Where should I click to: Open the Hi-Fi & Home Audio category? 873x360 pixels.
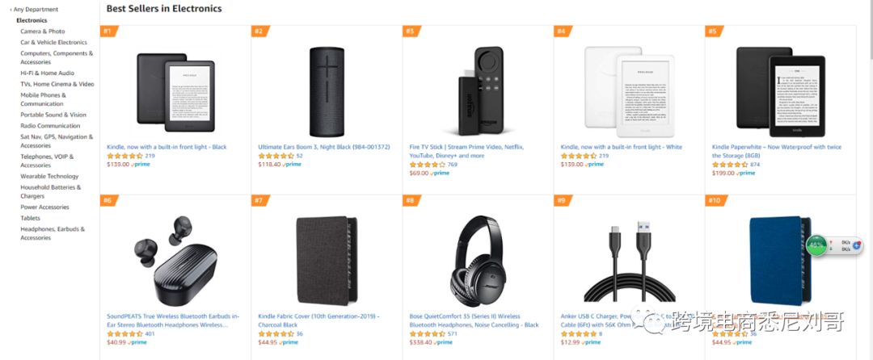(x=47, y=73)
